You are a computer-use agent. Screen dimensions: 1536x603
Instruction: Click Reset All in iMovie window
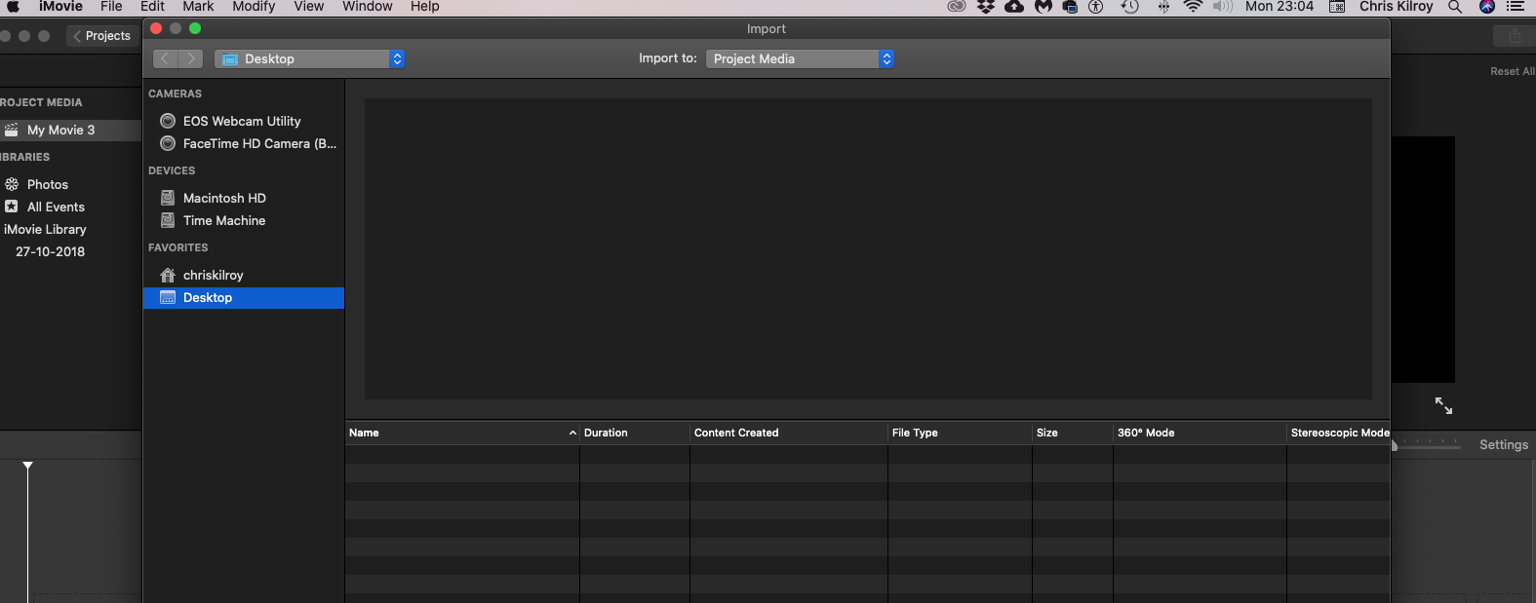click(x=1513, y=71)
